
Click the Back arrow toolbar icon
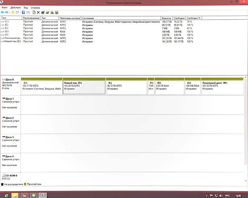[2, 12]
